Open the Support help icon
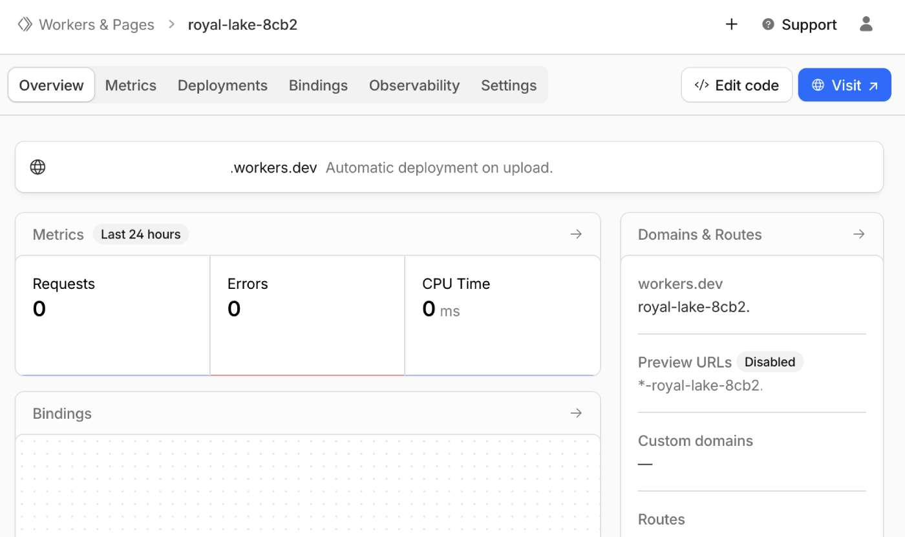 tap(768, 24)
